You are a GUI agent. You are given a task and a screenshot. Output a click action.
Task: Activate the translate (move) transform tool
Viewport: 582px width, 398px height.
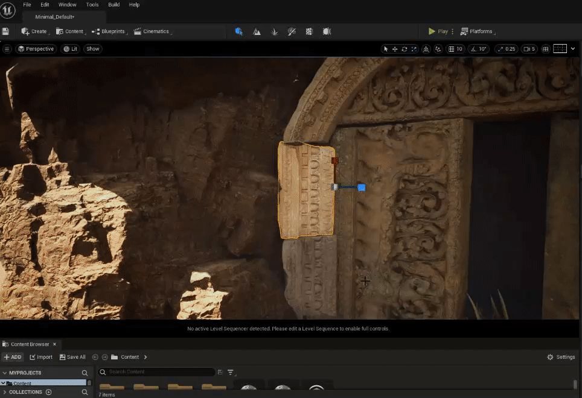point(395,49)
